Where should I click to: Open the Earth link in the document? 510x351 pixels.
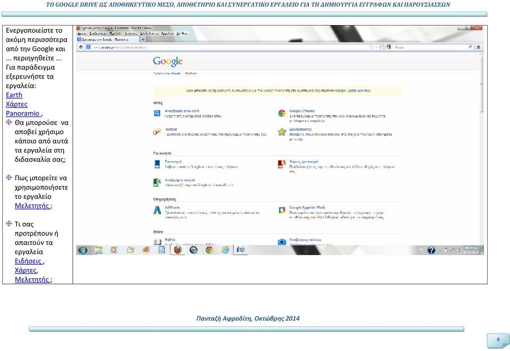[x=14, y=95]
